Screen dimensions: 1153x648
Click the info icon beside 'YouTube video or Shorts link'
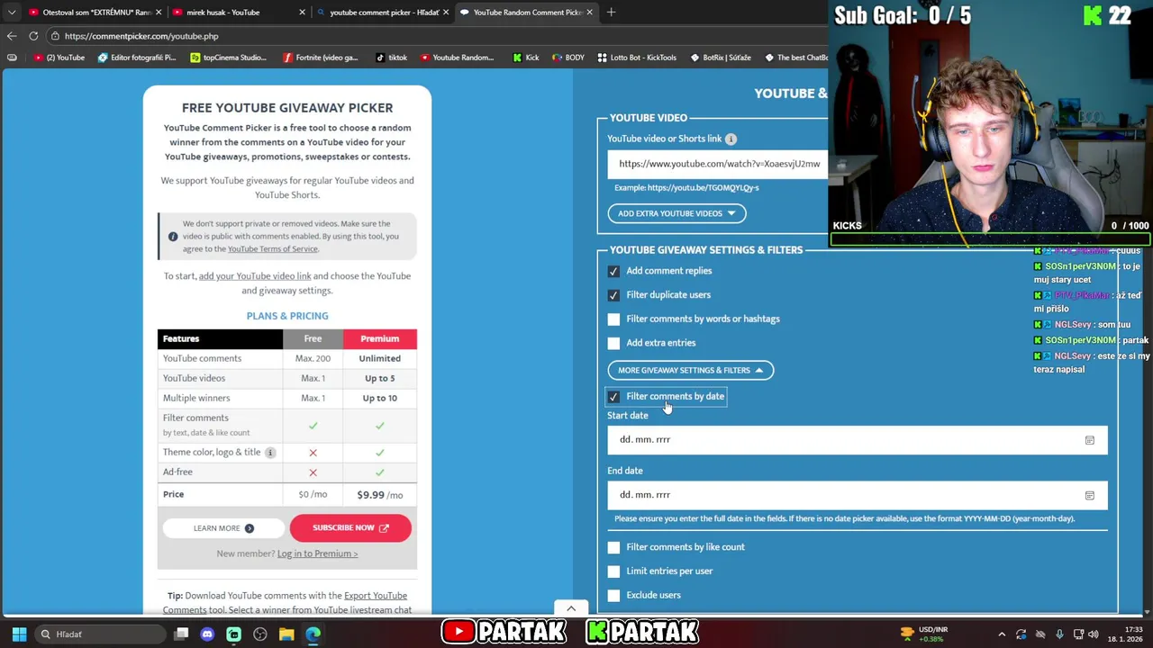click(x=731, y=139)
